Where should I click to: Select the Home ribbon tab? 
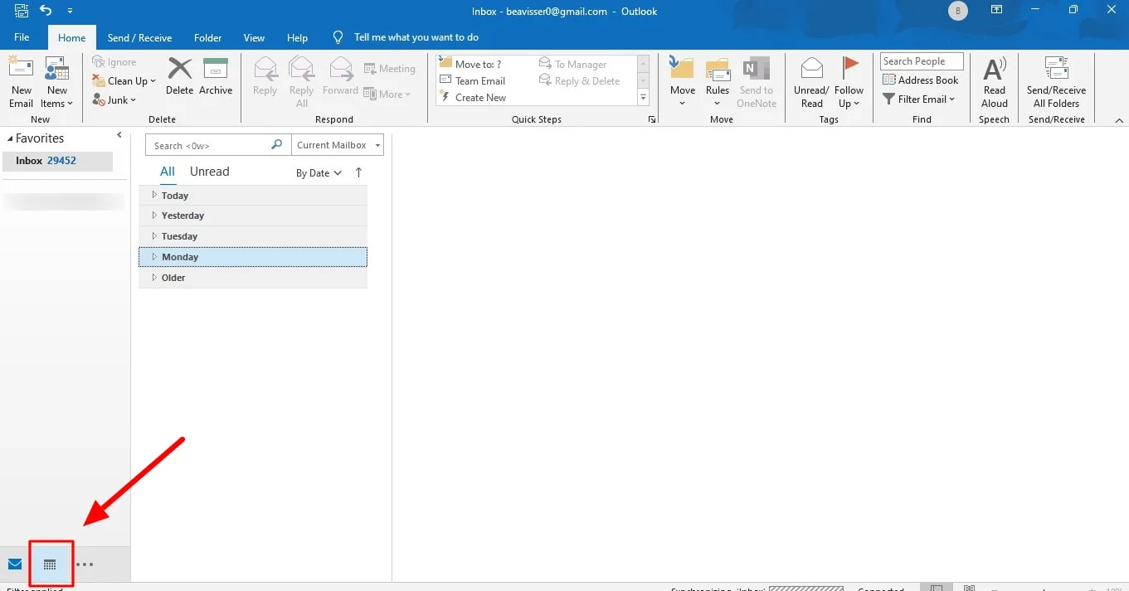click(x=72, y=37)
